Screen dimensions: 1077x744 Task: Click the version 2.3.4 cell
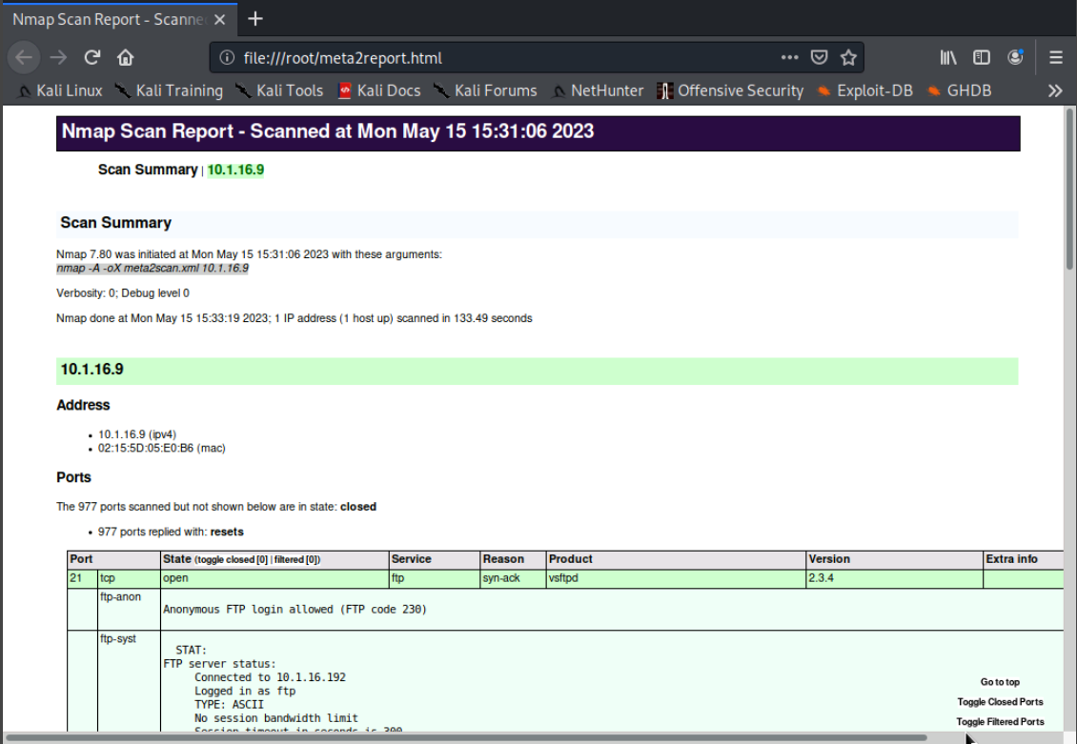click(x=894, y=578)
